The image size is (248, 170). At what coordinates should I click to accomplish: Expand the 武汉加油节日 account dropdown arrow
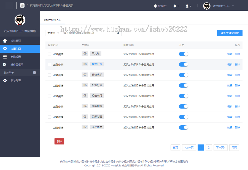pos(233,6)
